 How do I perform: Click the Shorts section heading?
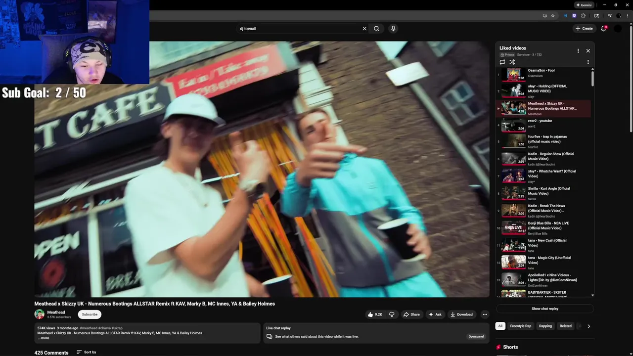tap(510, 347)
